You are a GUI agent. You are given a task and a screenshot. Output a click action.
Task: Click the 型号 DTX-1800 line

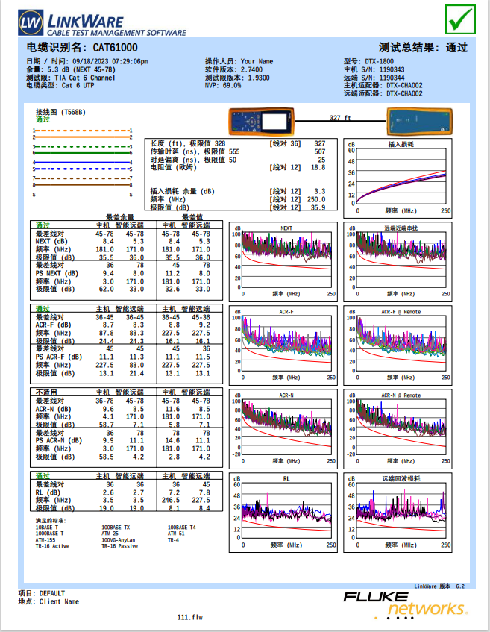pyautogui.click(x=368, y=62)
